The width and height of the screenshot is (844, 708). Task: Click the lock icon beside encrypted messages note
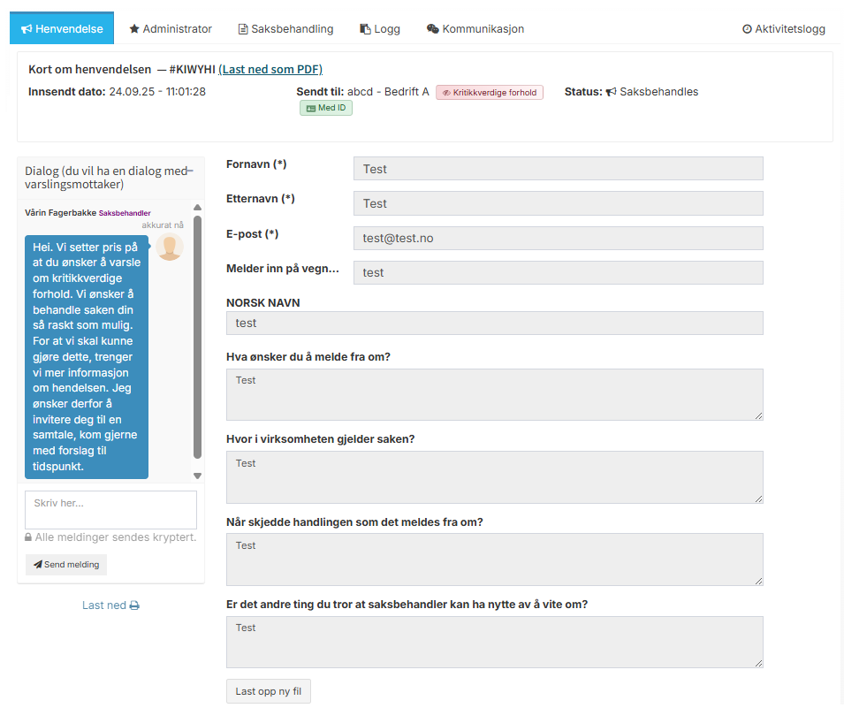(29, 537)
